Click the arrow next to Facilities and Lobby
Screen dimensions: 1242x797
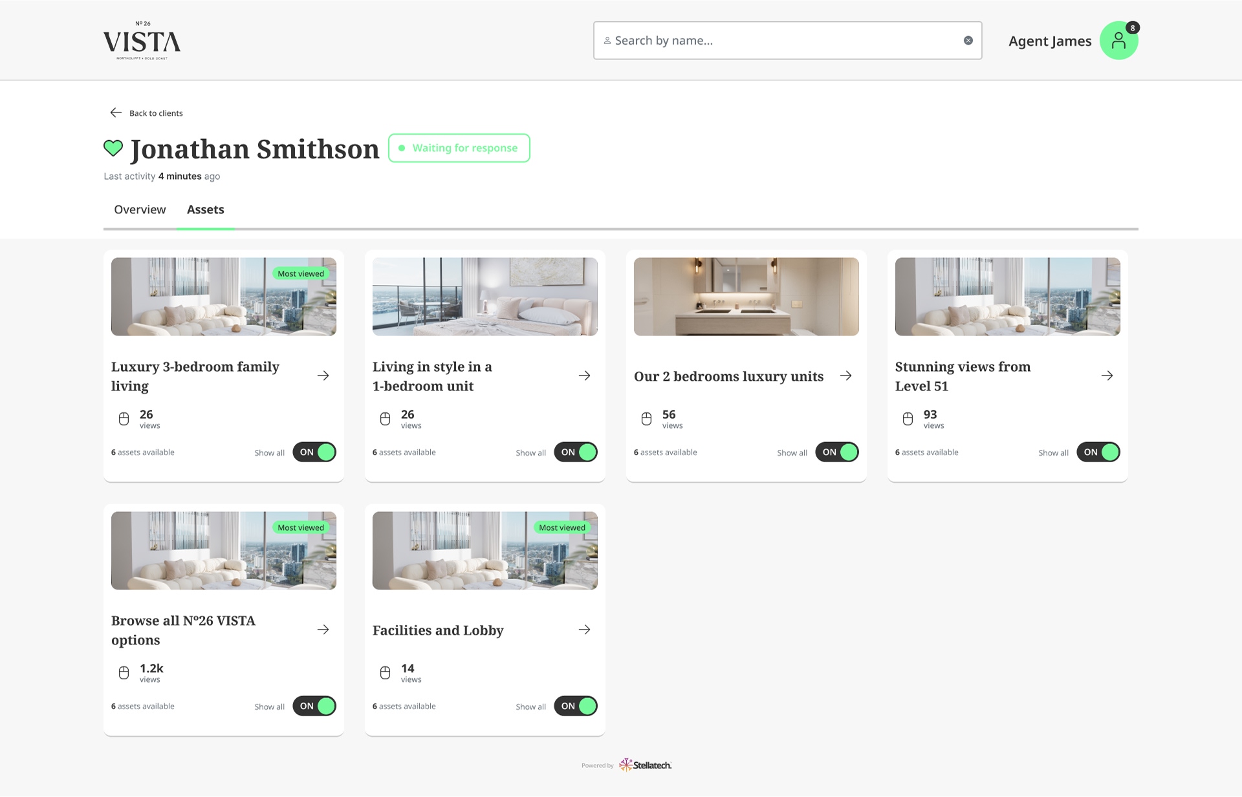click(584, 630)
